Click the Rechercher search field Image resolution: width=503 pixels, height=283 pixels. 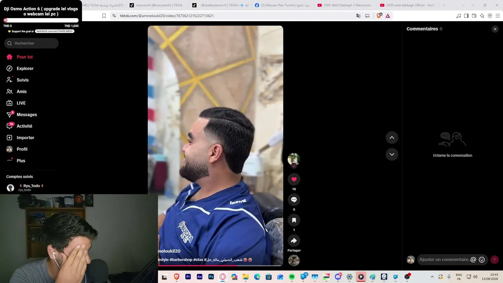click(31, 43)
